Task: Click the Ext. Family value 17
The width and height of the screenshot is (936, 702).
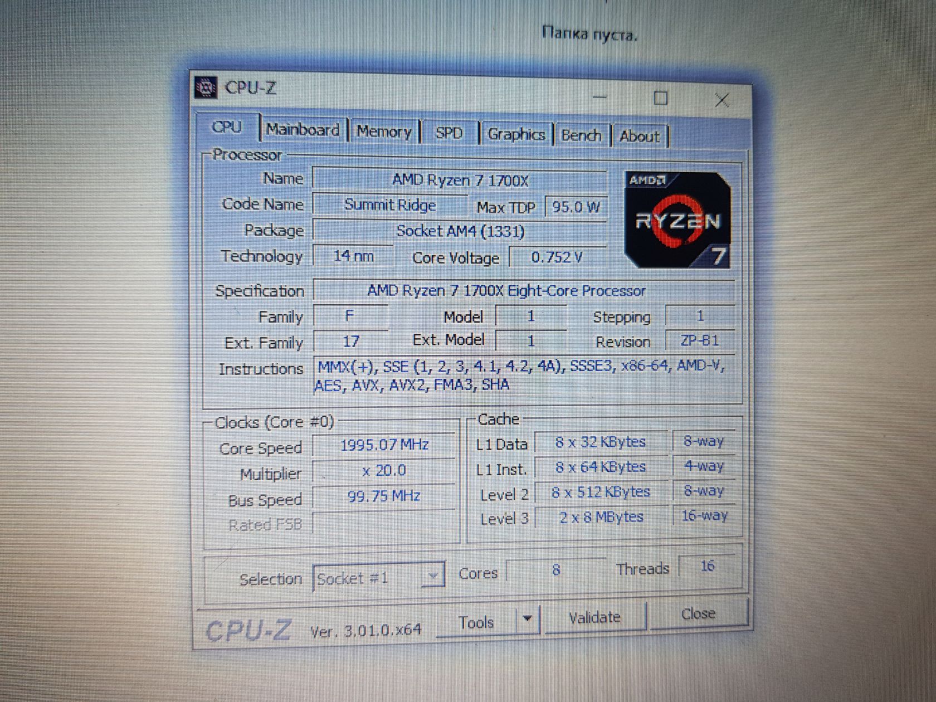Action: click(351, 341)
